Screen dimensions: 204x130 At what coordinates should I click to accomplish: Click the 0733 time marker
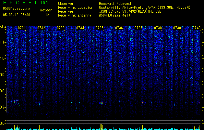click(x=61, y=28)
